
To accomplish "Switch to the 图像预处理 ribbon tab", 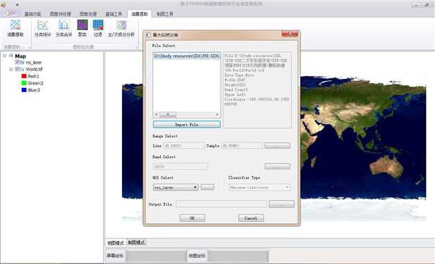I will 60,14.
